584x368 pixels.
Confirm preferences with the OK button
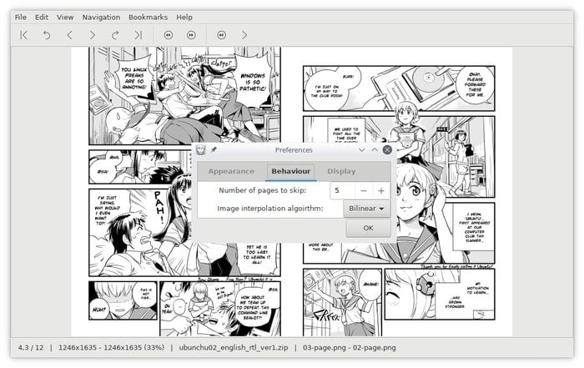(x=368, y=228)
